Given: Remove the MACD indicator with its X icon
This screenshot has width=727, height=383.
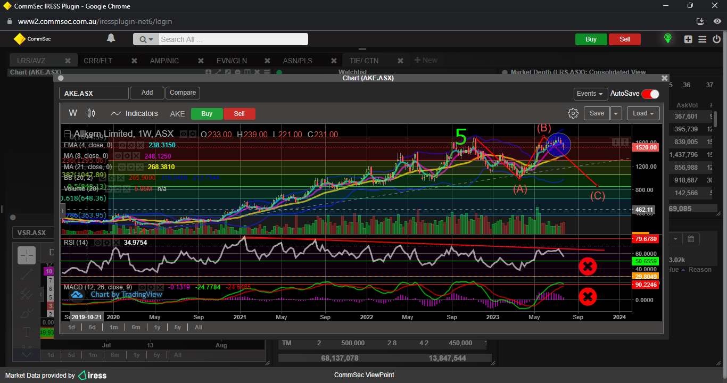Looking at the screenshot, I should pyautogui.click(x=161, y=287).
